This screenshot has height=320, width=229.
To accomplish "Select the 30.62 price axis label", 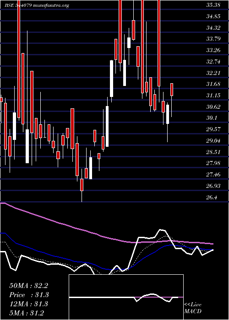I will (213, 107).
